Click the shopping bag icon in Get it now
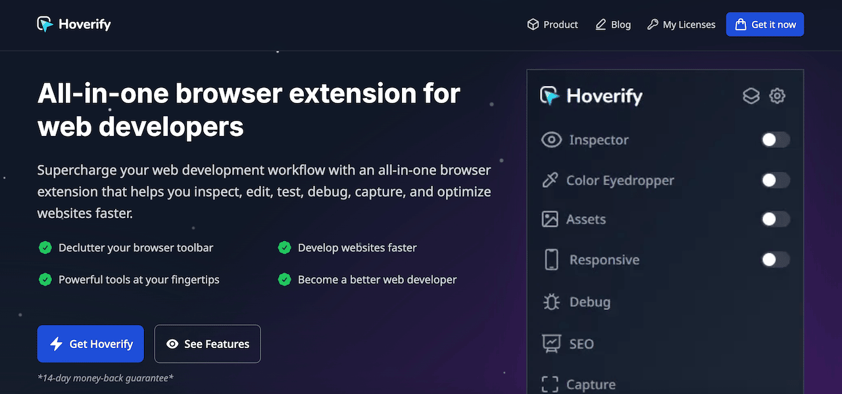The width and height of the screenshot is (842, 394). pyautogui.click(x=741, y=24)
